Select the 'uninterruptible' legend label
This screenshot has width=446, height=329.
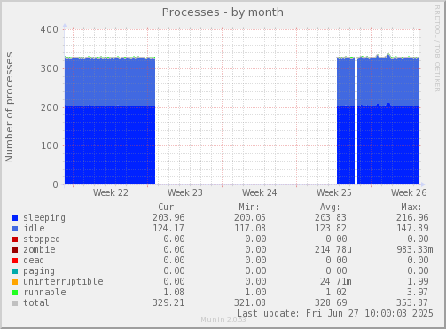coord(63,281)
